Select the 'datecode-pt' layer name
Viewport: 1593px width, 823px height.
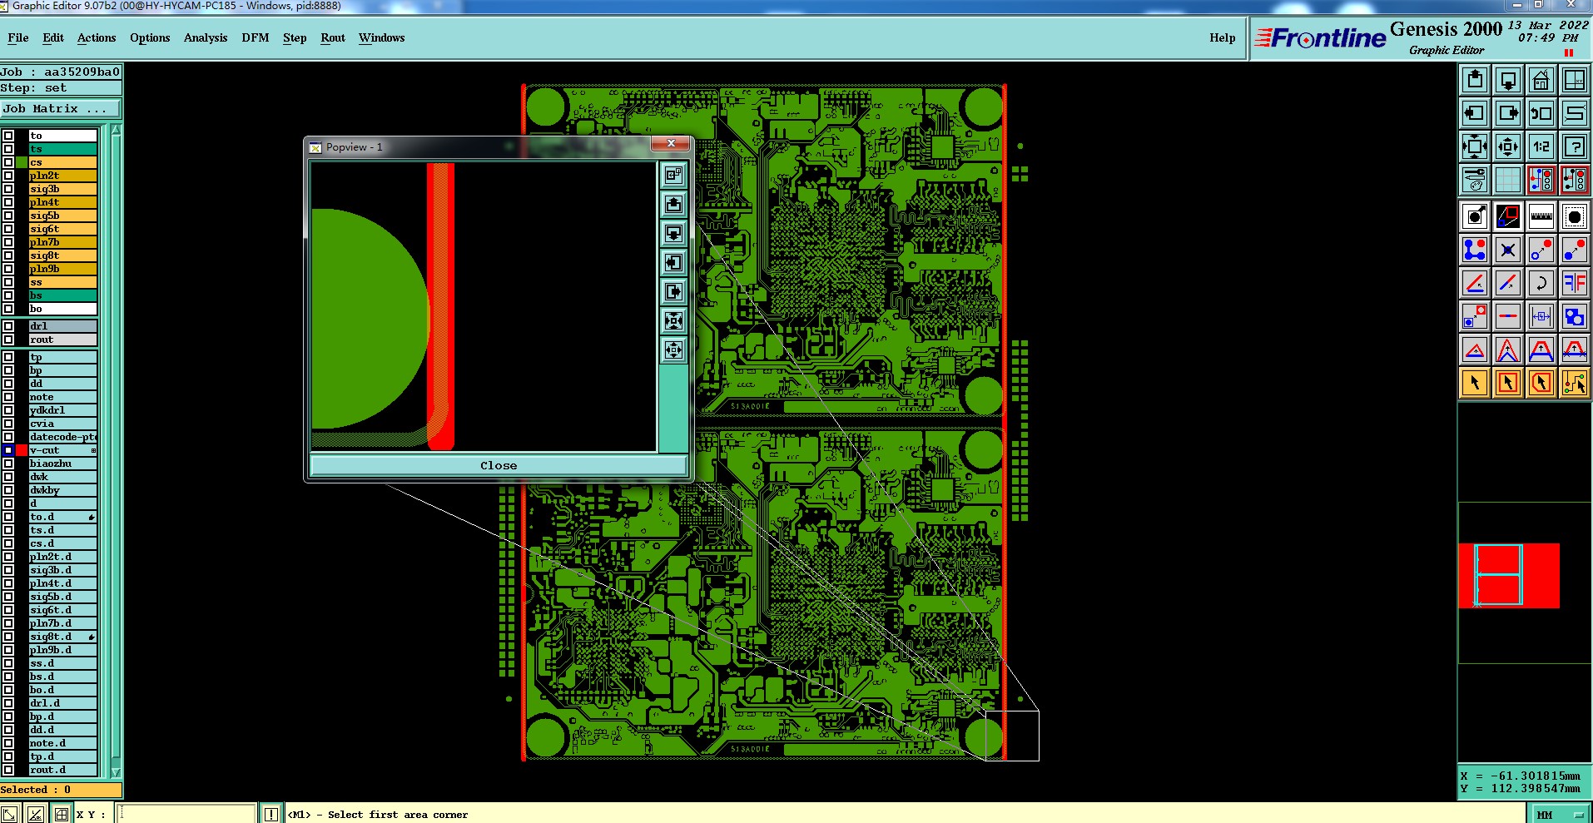coord(63,437)
